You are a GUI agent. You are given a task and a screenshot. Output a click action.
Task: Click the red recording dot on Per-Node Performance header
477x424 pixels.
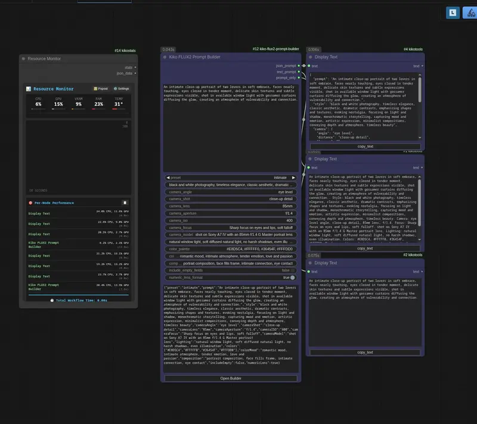(x=30, y=203)
